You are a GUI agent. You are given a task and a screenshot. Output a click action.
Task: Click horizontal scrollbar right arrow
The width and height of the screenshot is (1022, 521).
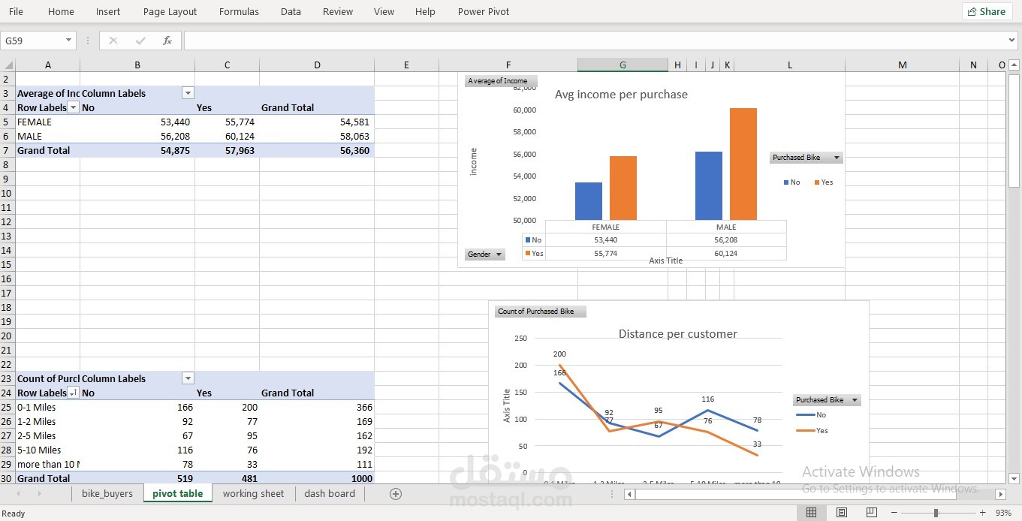1000,494
